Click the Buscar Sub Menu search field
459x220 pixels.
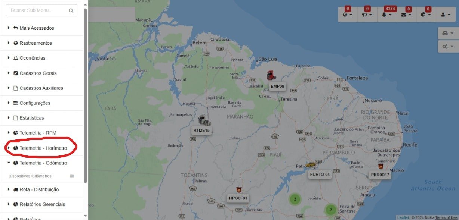(x=41, y=10)
